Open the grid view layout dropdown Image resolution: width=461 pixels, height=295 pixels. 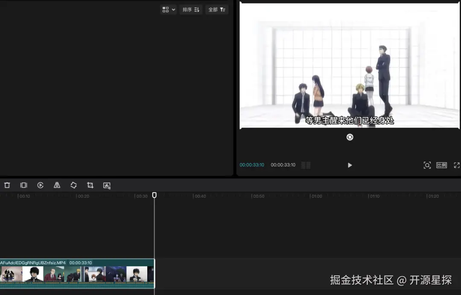click(x=169, y=10)
